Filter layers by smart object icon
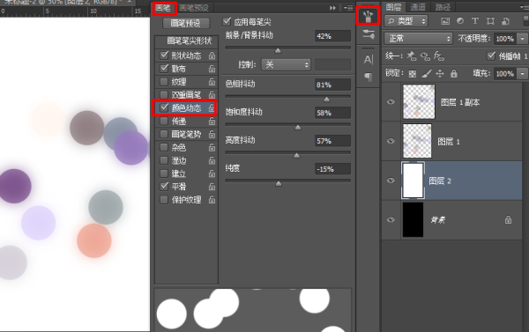 coord(505,21)
